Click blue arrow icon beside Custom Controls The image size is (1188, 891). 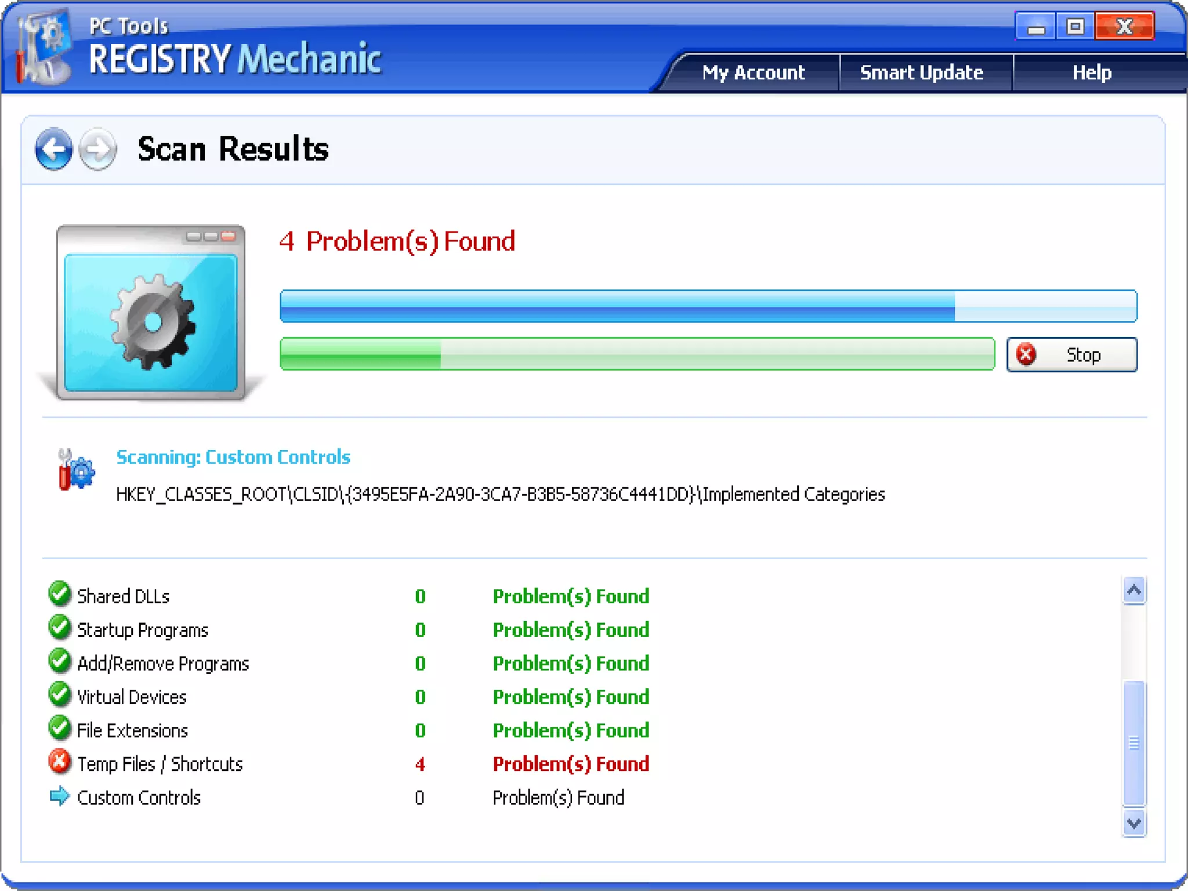(59, 796)
